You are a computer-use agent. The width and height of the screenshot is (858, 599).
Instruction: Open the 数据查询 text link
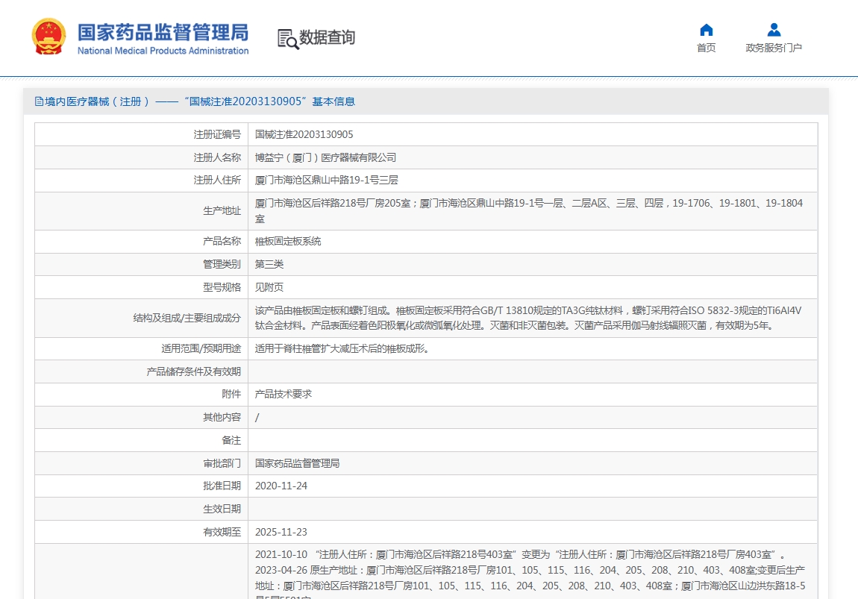[327, 37]
